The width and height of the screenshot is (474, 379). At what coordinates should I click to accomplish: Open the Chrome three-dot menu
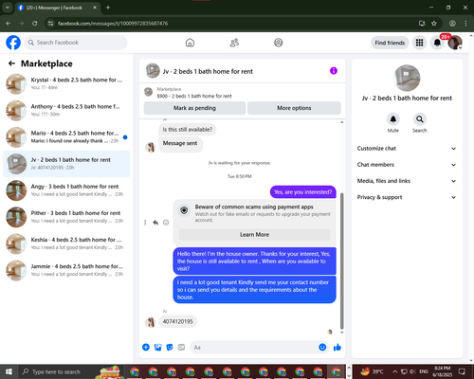click(465, 24)
